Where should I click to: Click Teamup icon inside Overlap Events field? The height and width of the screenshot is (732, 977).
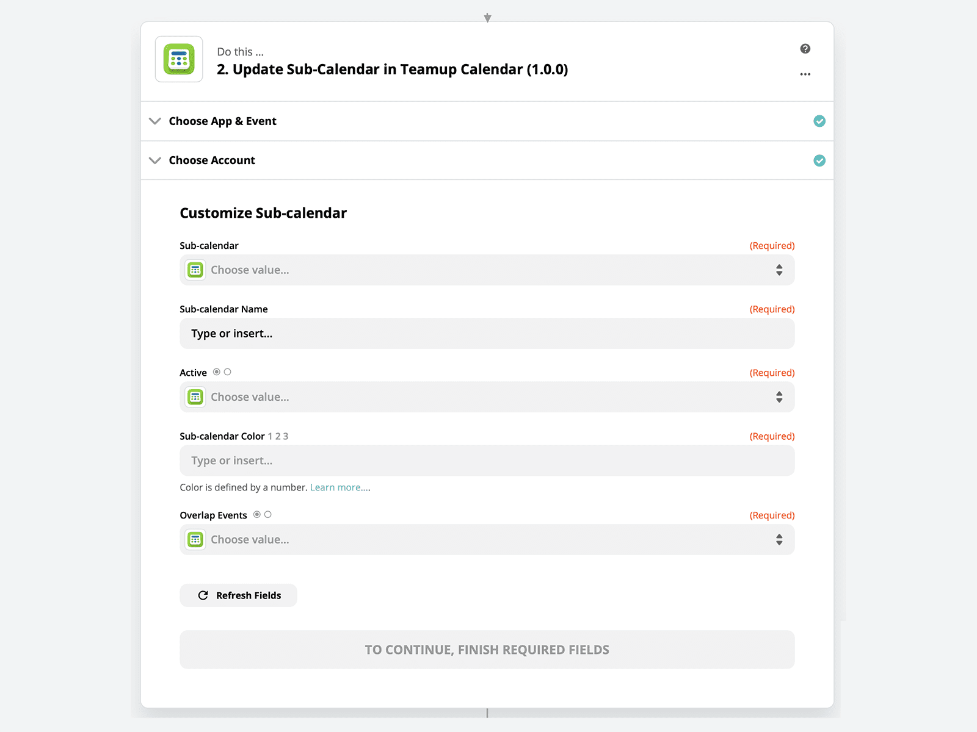coord(195,540)
